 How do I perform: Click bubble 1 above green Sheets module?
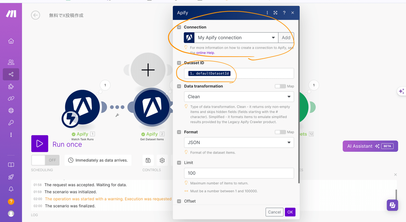[x=314, y=85]
